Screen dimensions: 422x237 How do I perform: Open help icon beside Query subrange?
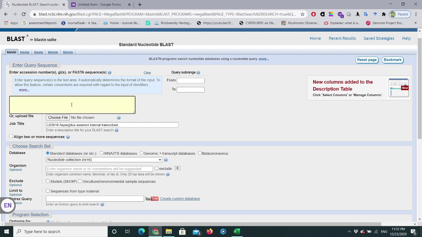tap(198, 72)
